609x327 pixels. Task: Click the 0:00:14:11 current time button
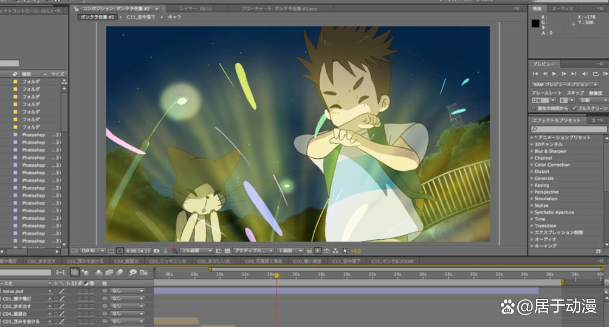(x=138, y=251)
